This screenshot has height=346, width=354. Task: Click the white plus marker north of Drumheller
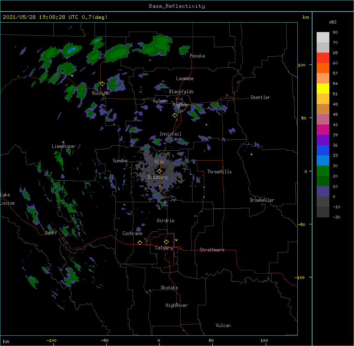pos(251,154)
